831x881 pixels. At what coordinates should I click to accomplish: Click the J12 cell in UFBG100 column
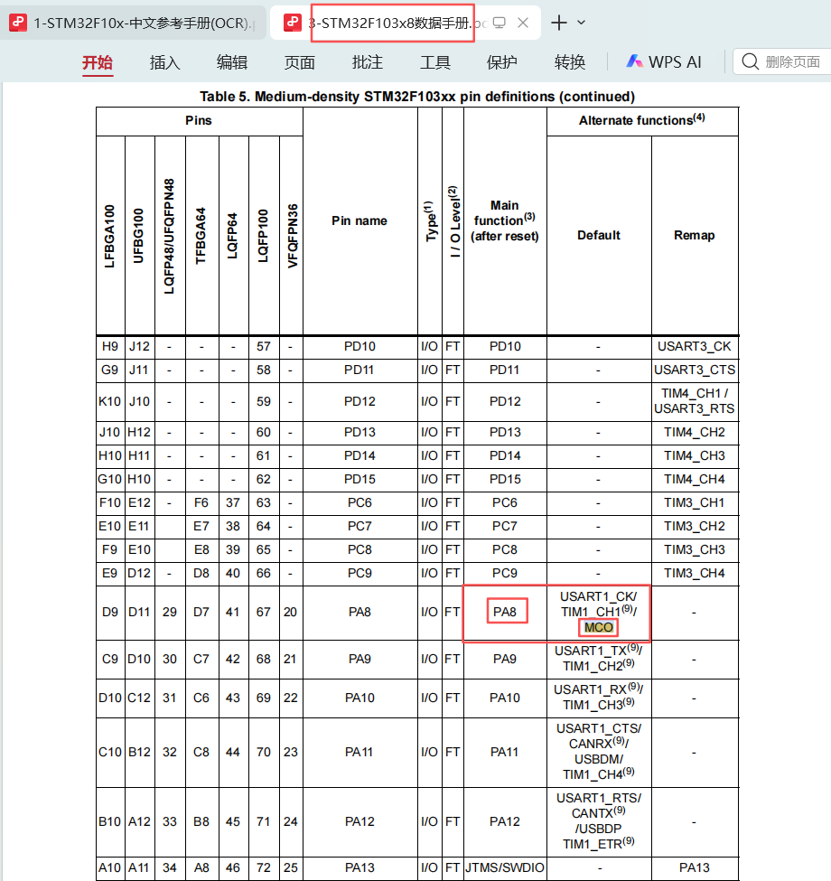click(139, 347)
